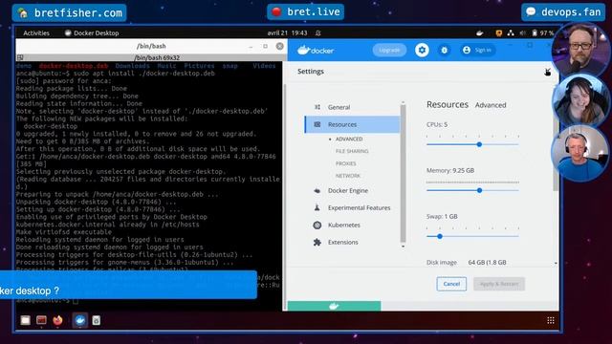This screenshot has width=612, height=344.
Task: Open the Docker Desktop app menu in top bar
Action: pos(92,33)
